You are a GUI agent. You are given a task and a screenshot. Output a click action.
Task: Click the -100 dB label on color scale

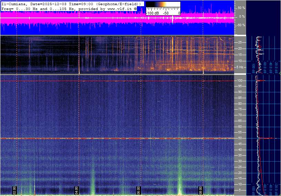[x=152, y=13]
